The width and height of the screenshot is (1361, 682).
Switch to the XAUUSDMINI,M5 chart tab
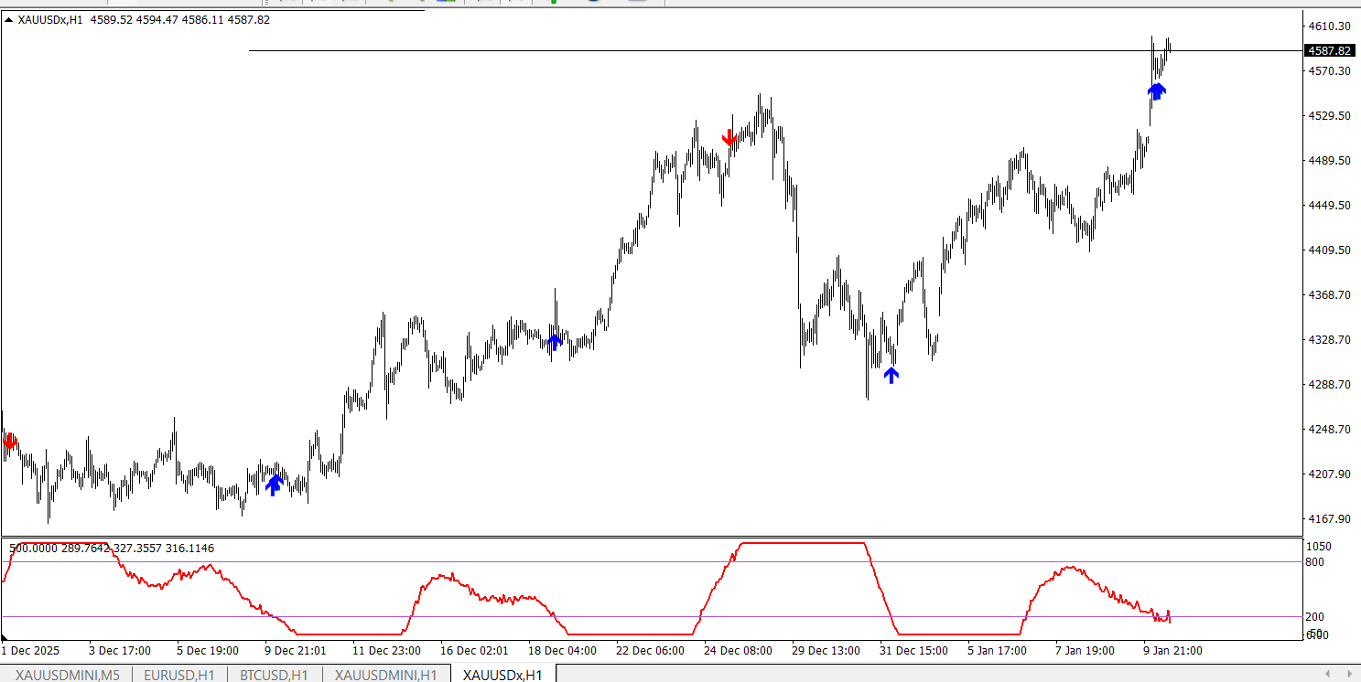click(67, 675)
